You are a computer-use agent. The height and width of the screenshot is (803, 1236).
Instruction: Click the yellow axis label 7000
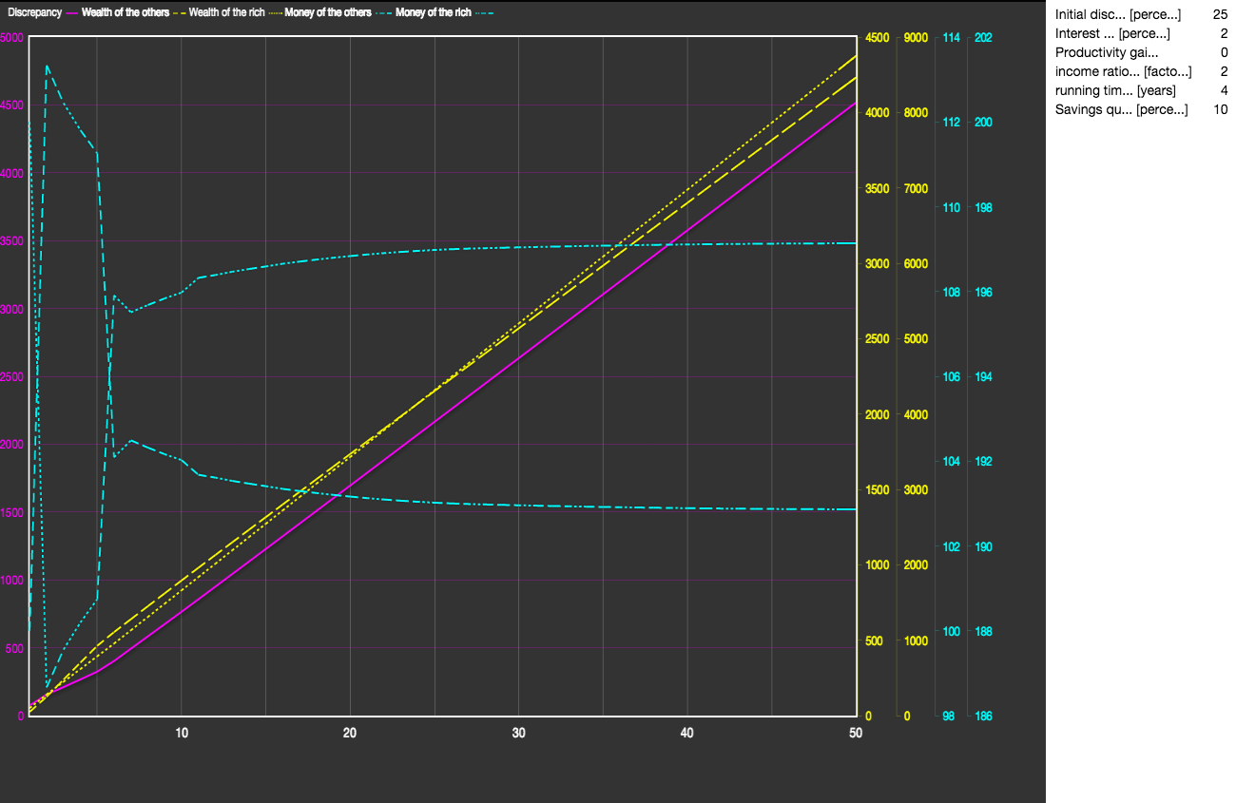click(916, 189)
